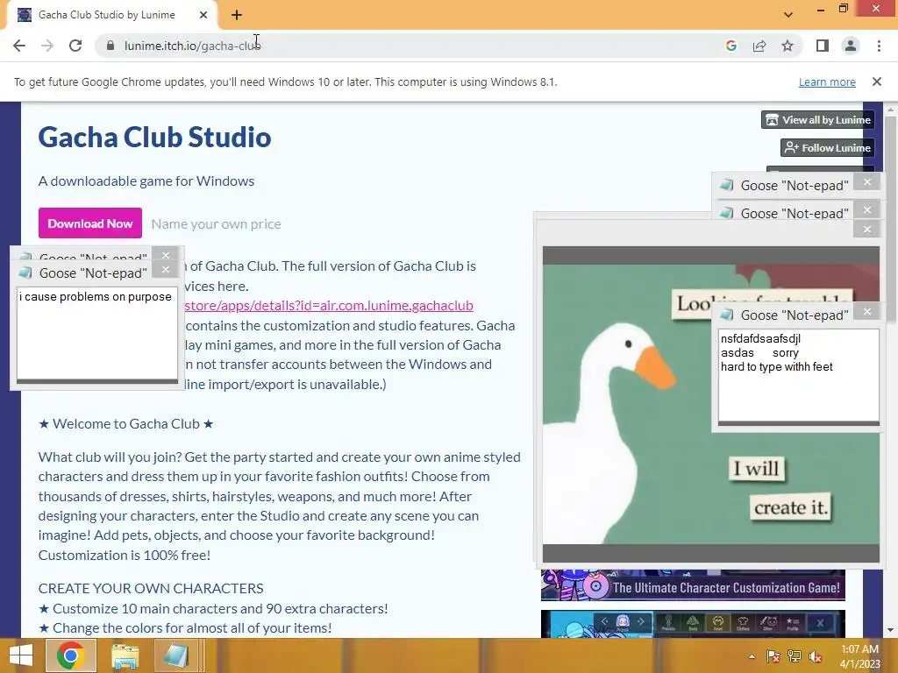Click 'i cause problems on purpose' text area
This screenshot has height=673, width=898.
coord(97,334)
